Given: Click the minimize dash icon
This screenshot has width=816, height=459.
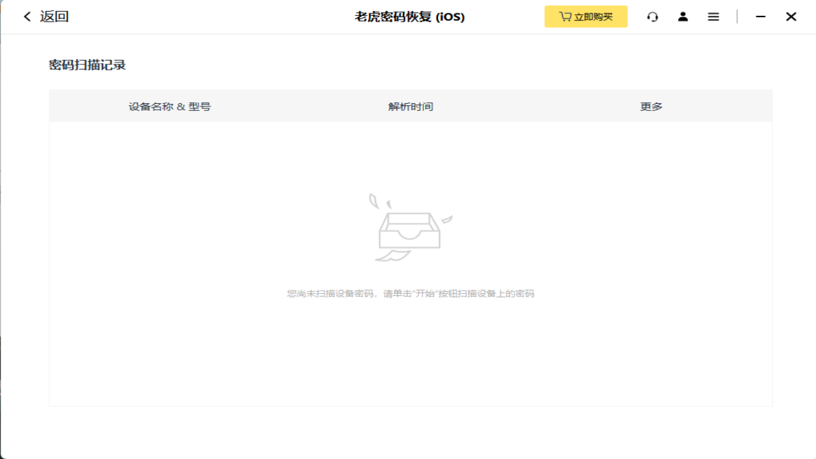Looking at the screenshot, I should (761, 17).
